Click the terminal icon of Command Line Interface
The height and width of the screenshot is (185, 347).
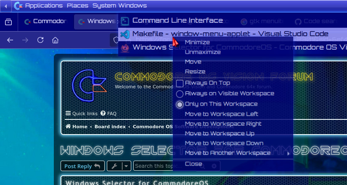125,21
